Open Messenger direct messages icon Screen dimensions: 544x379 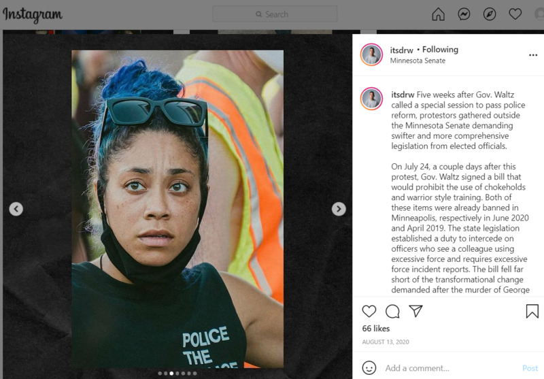coord(464,14)
